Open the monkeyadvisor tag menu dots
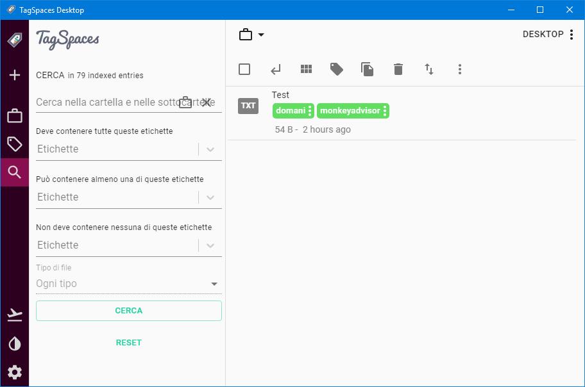 385,111
